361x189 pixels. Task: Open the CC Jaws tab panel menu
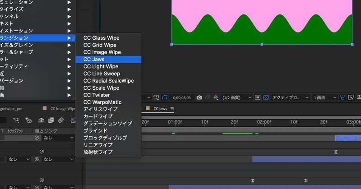coord(172,109)
